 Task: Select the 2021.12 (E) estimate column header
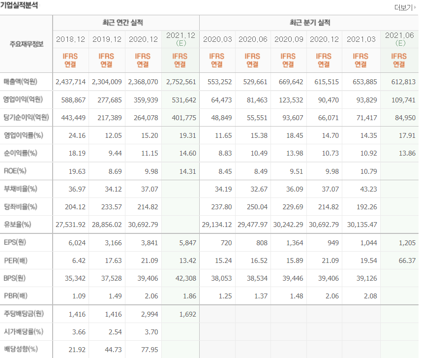click(x=180, y=39)
